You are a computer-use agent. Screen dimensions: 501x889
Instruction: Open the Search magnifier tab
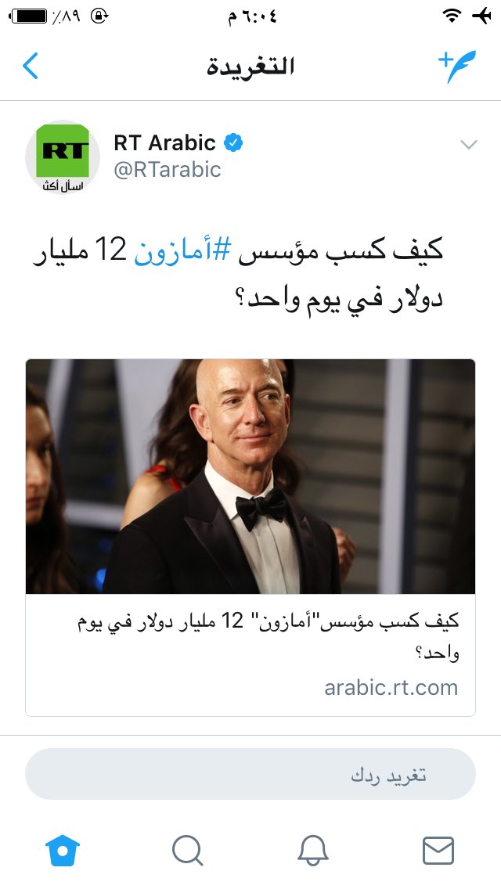coord(188,851)
